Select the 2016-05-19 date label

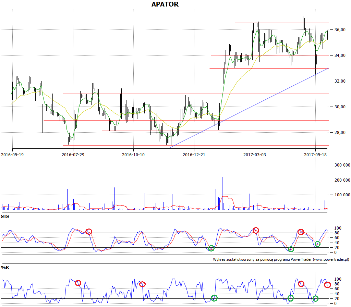(x=12, y=155)
